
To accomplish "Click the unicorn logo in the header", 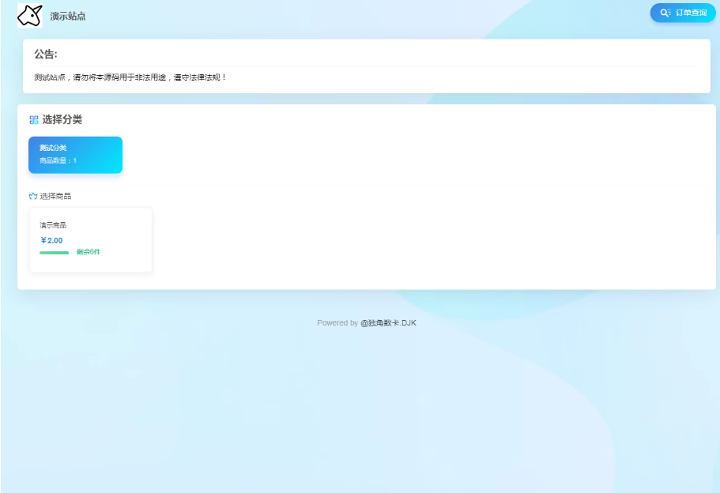I will (x=29, y=15).
